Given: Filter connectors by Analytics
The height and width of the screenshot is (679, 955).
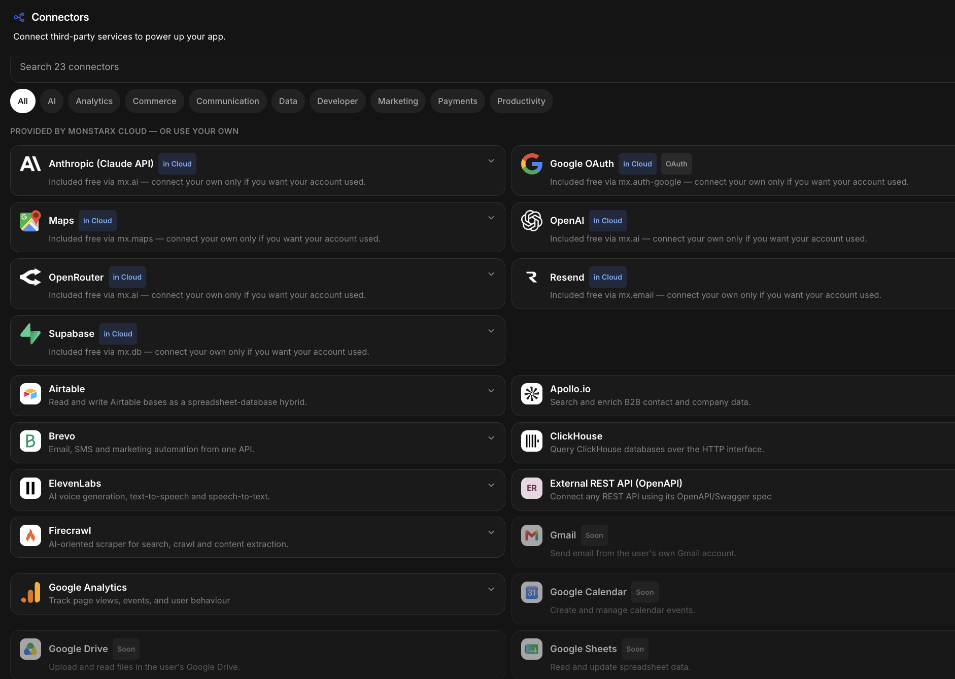Looking at the screenshot, I should coord(94,101).
